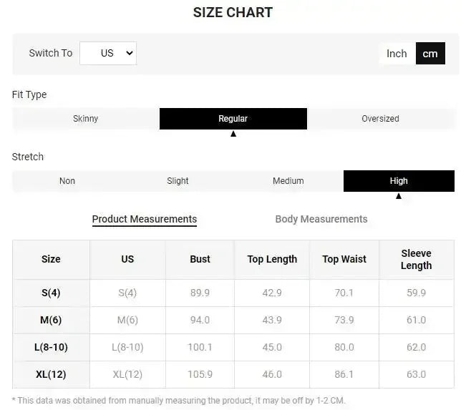Image resolution: width=461 pixels, height=410 pixels.
Task: Choose Non stretch option
Action: [x=67, y=181]
